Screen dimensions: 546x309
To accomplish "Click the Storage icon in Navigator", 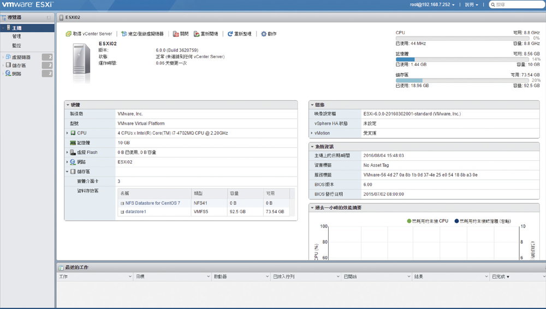I will [x=8, y=65].
